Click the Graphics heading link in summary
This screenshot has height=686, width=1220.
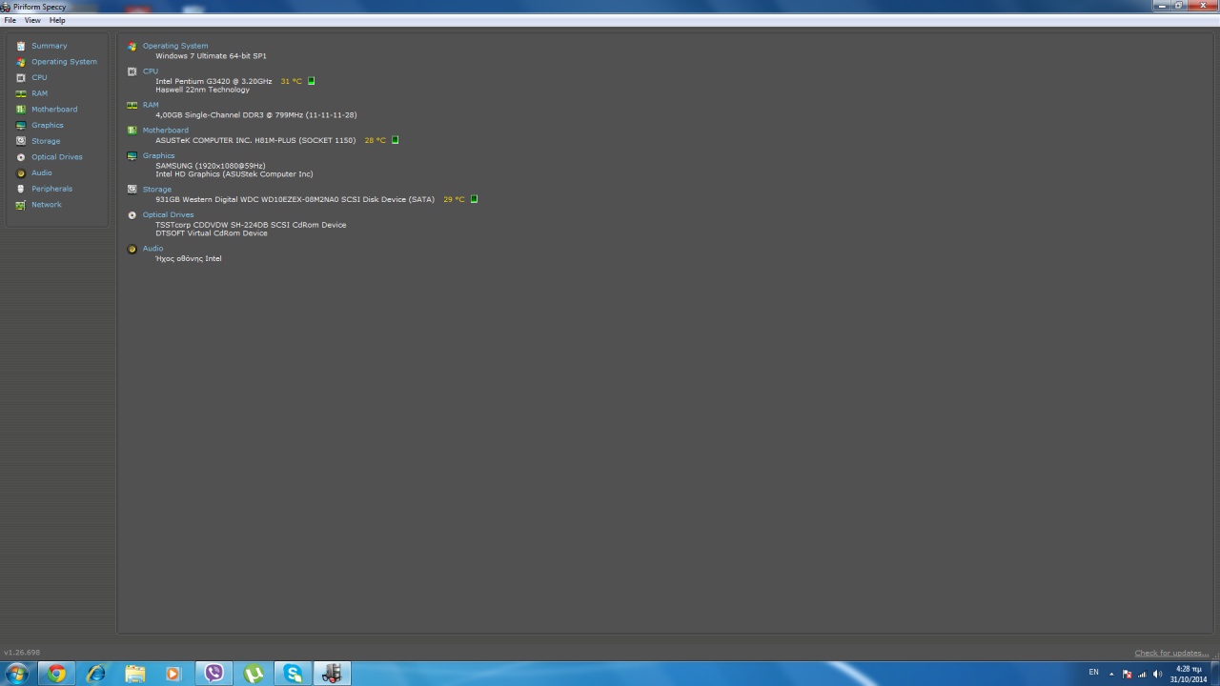click(159, 155)
